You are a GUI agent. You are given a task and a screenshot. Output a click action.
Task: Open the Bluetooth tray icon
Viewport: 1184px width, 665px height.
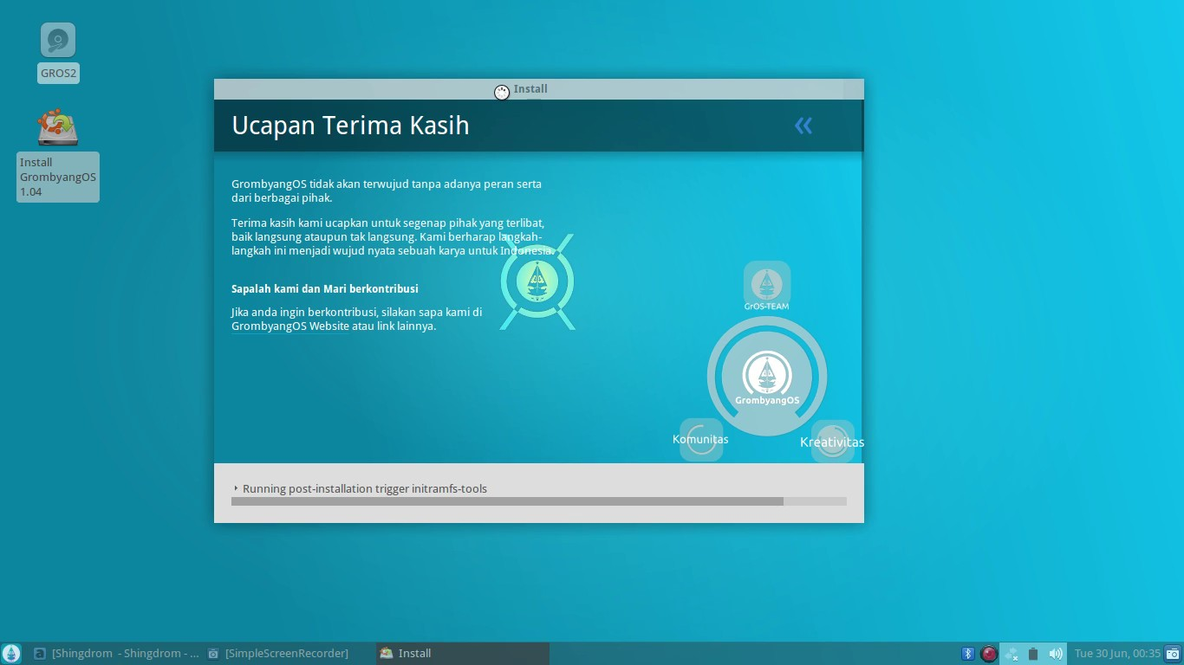pos(968,654)
